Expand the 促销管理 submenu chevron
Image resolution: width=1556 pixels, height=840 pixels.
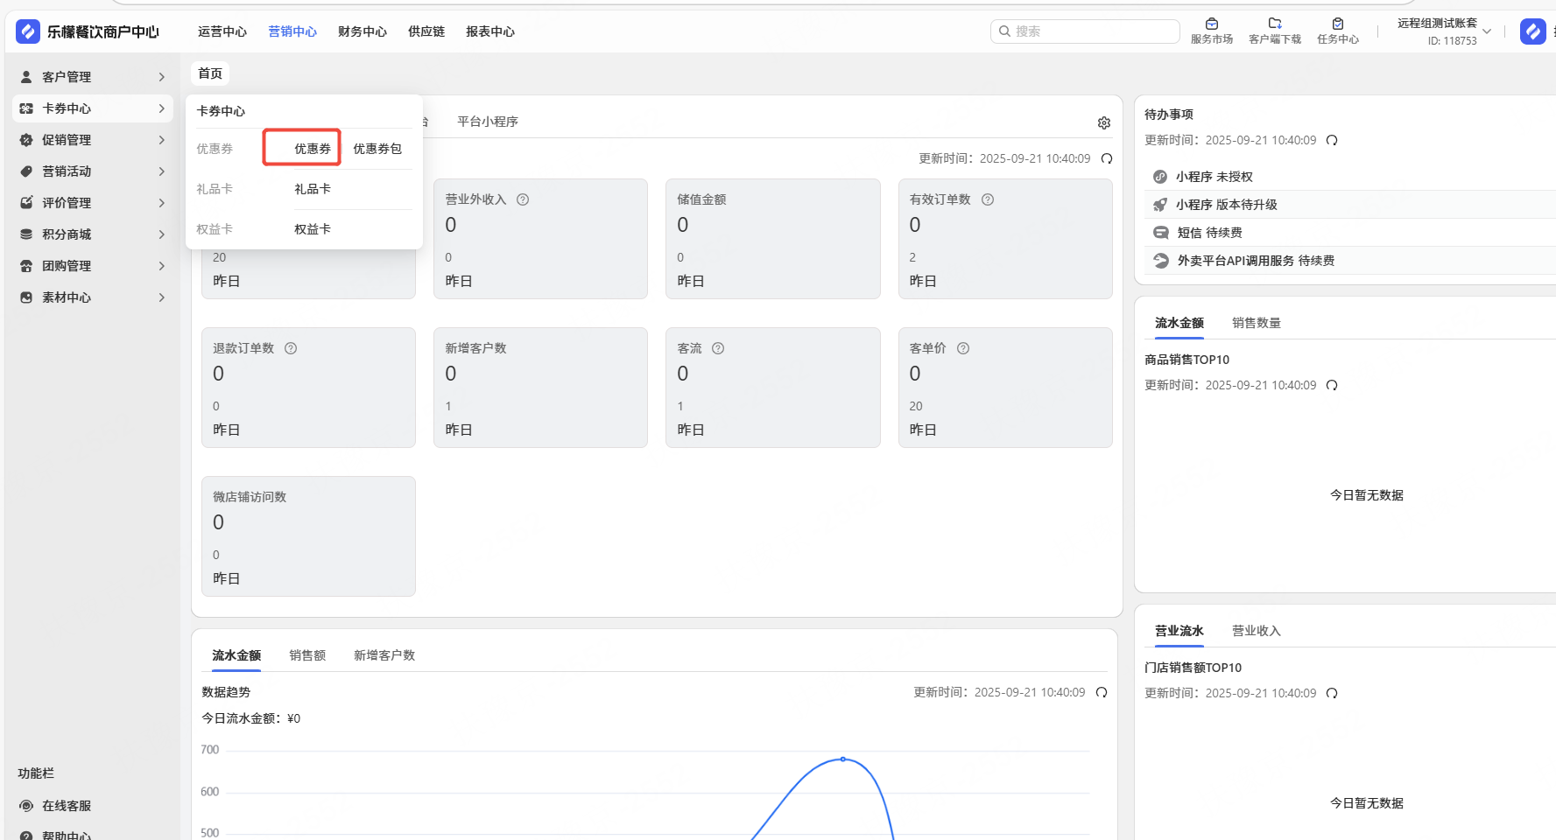pos(162,140)
